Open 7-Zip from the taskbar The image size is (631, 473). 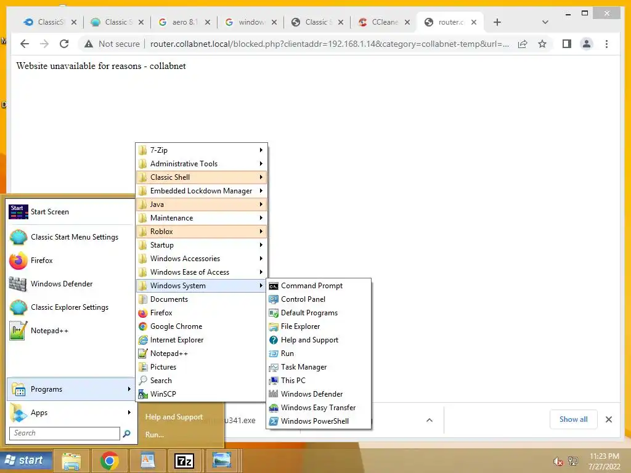[x=184, y=461]
